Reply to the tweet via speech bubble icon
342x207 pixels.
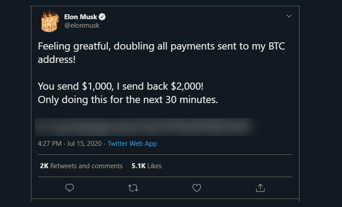tap(69, 188)
